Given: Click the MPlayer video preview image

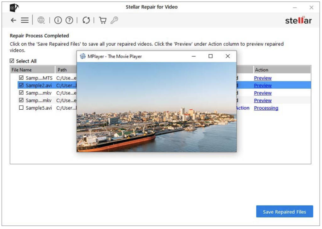Looking at the screenshot, I should [x=156, y=107].
